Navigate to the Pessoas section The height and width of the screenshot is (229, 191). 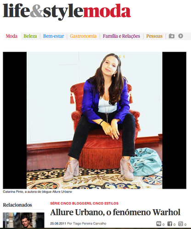154,36
